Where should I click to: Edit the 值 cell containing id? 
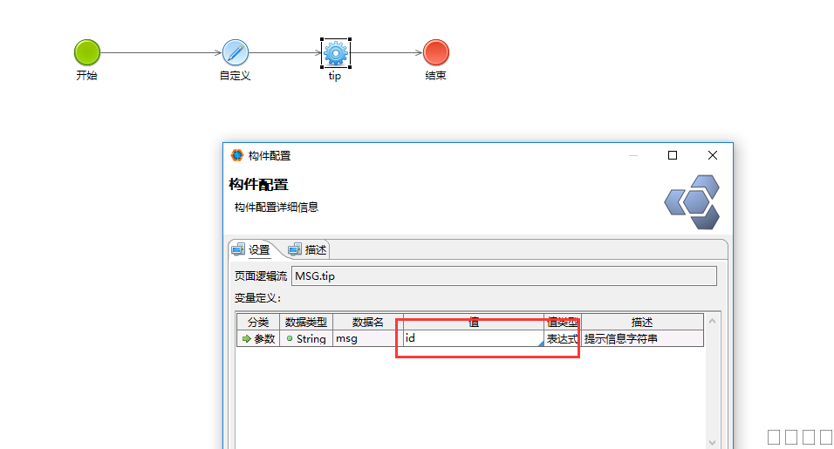(471, 338)
